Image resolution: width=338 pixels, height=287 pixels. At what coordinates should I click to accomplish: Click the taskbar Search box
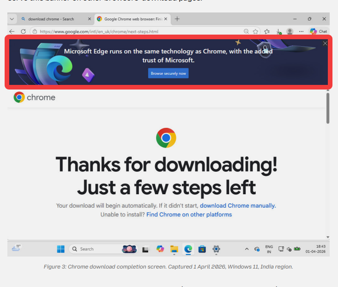pyautogui.click(x=103, y=249)
